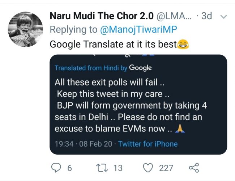Click the folded hands emoji

click(179, 129)
